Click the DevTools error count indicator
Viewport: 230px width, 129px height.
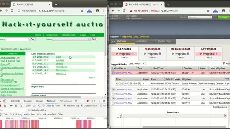tap(89, 101)
